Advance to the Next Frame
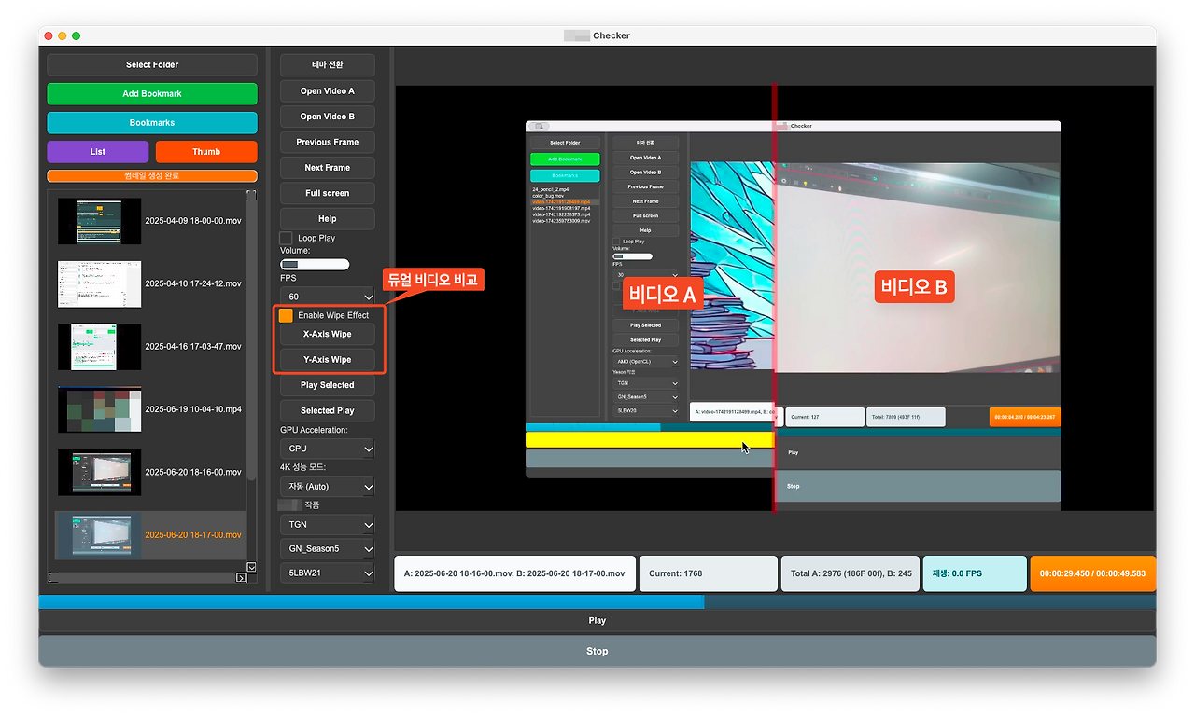This screenshot has width=1195, height=718. click(327, 168)
